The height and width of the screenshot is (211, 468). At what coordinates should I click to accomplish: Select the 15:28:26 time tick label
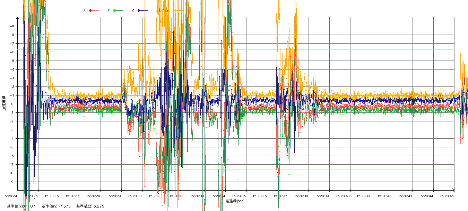52,196
